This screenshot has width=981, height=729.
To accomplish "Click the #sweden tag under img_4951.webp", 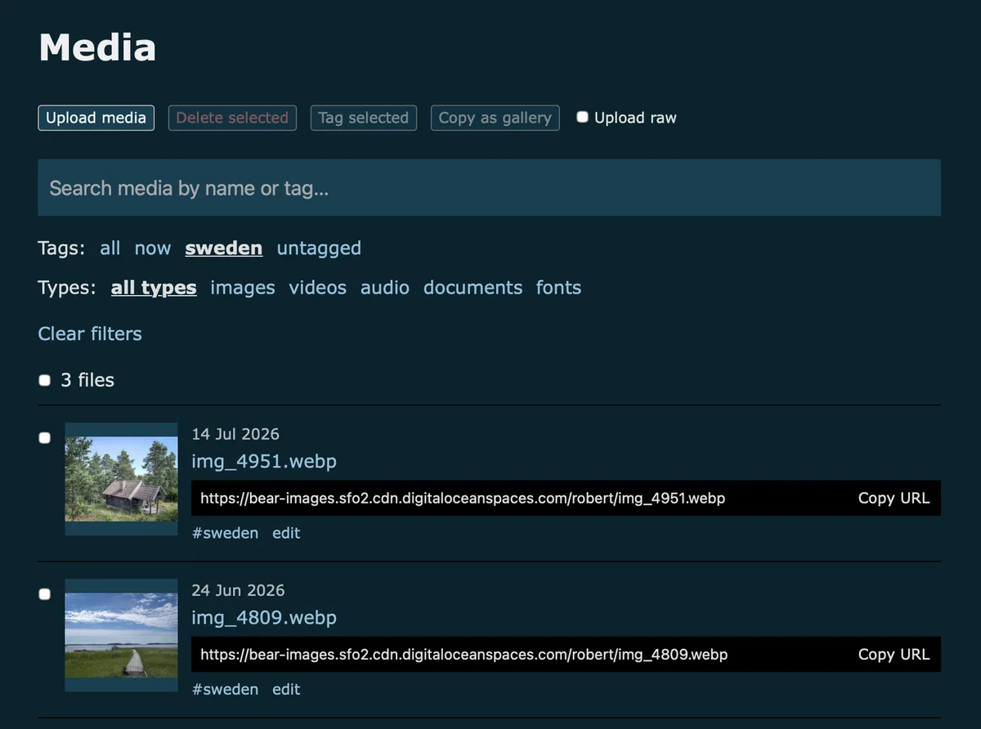I will click(x=225, y=533).
